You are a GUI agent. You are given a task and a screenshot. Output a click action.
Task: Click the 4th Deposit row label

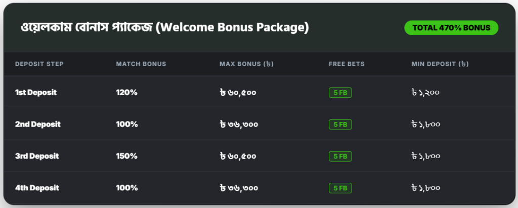[37, 188]
